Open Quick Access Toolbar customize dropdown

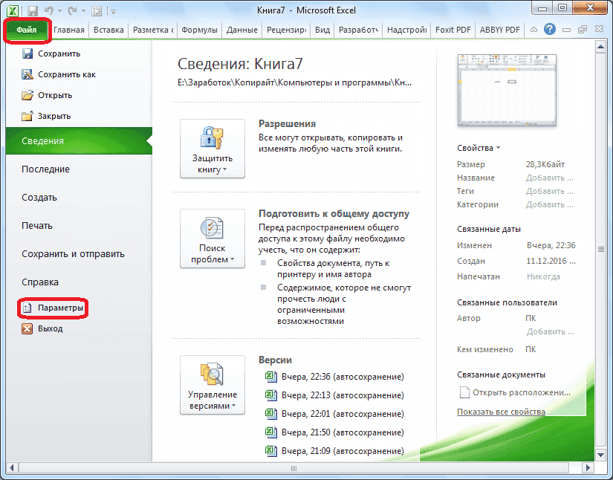[111, 10]
